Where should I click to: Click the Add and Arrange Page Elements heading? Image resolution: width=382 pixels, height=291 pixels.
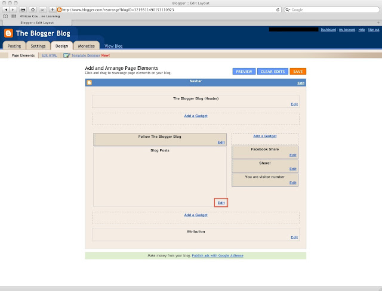pos(122,68)
